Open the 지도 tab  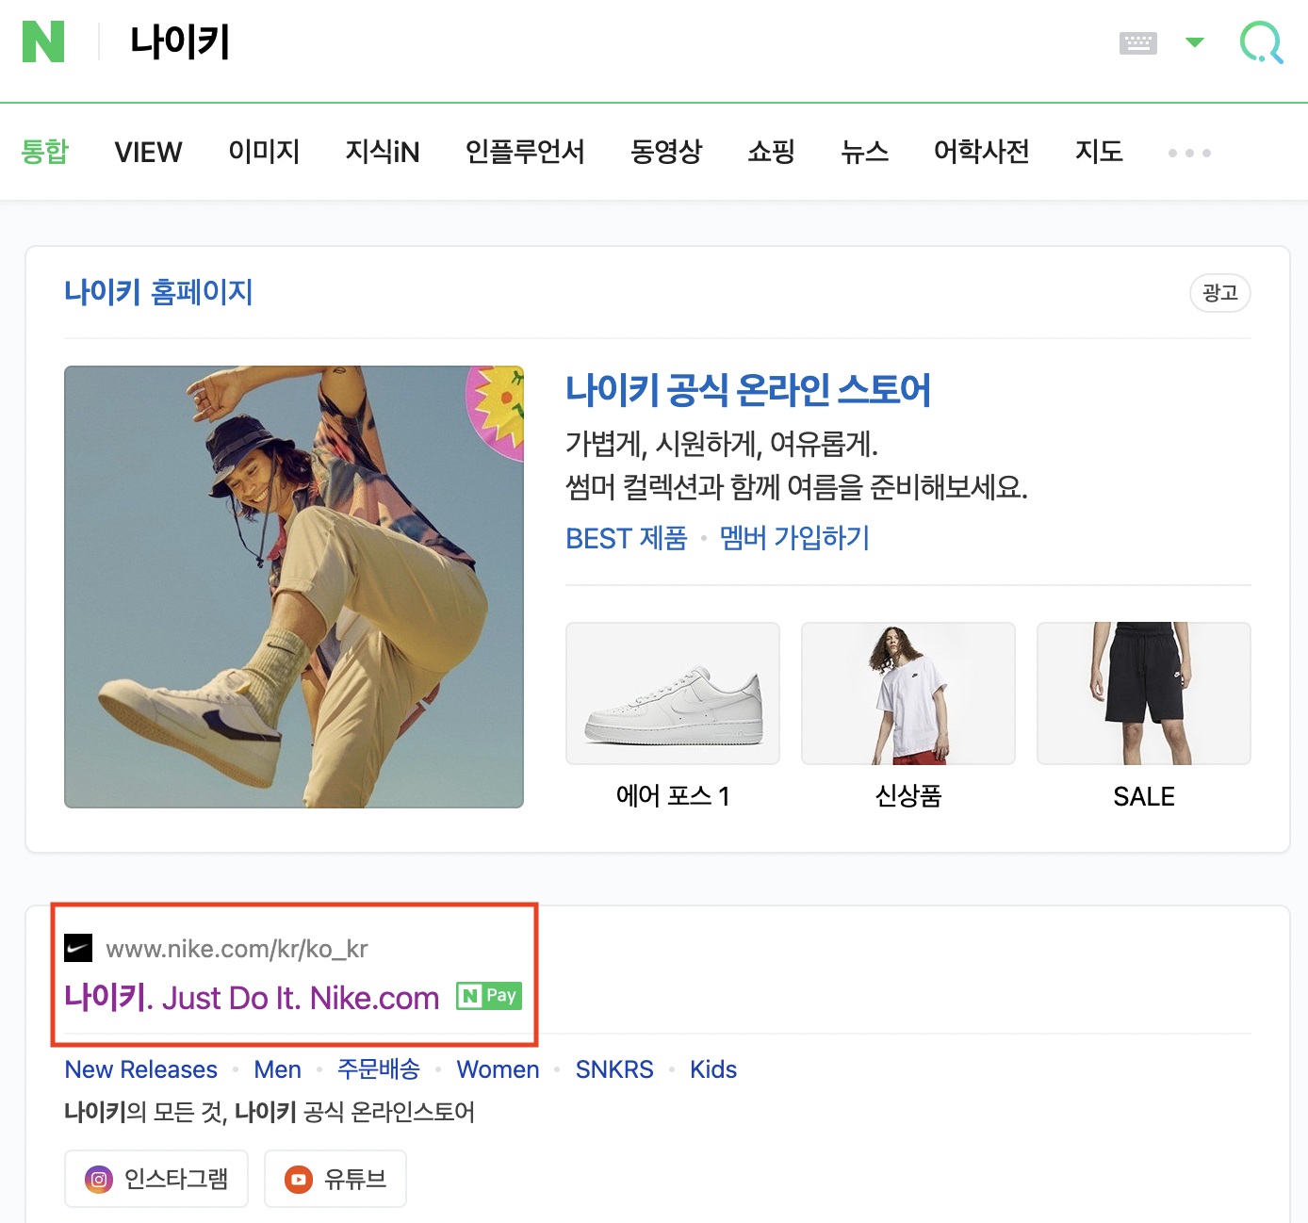click(1099, 152)
